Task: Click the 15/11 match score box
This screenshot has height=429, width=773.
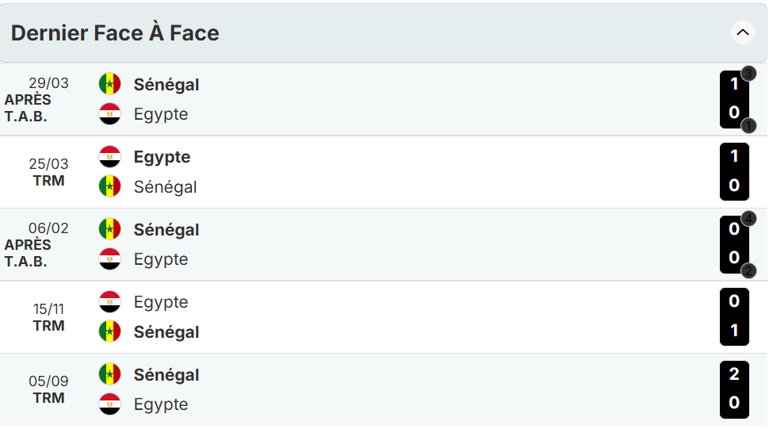Action: (x=734, y=316)
